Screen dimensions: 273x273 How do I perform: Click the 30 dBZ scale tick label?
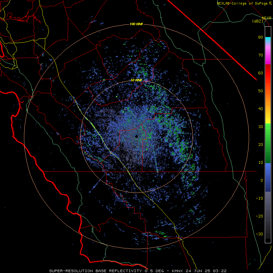[x=261, y=127]
